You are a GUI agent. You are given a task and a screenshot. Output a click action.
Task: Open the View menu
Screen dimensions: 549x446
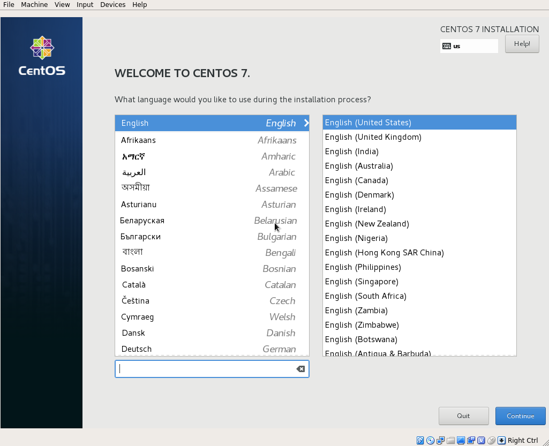pyautogui.click(x=62, y=4)
